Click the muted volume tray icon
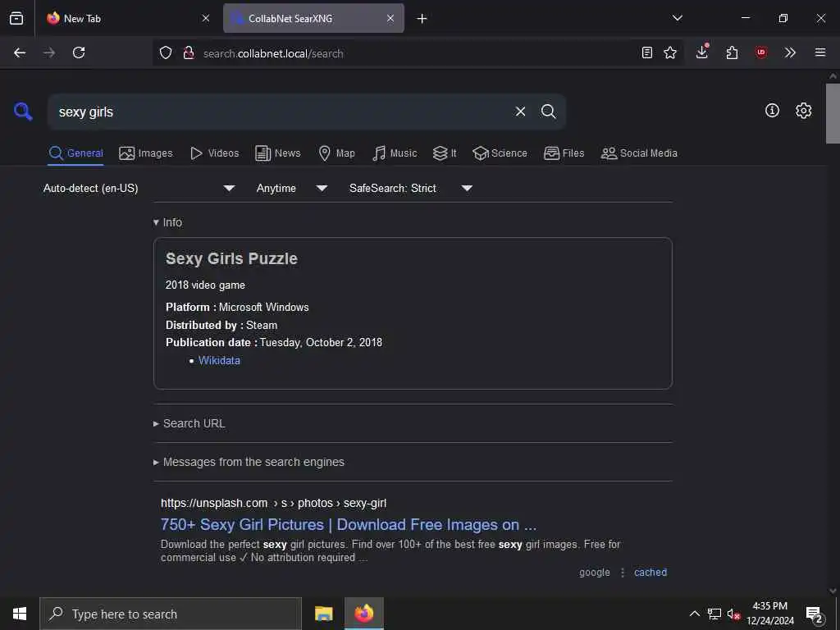Viewport: 840px width, 630px height. click(x=733, y=614)
